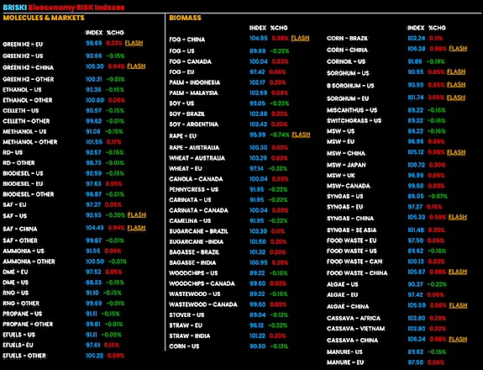Open the FLASH link for FOG - CHINA

point(300,38)
